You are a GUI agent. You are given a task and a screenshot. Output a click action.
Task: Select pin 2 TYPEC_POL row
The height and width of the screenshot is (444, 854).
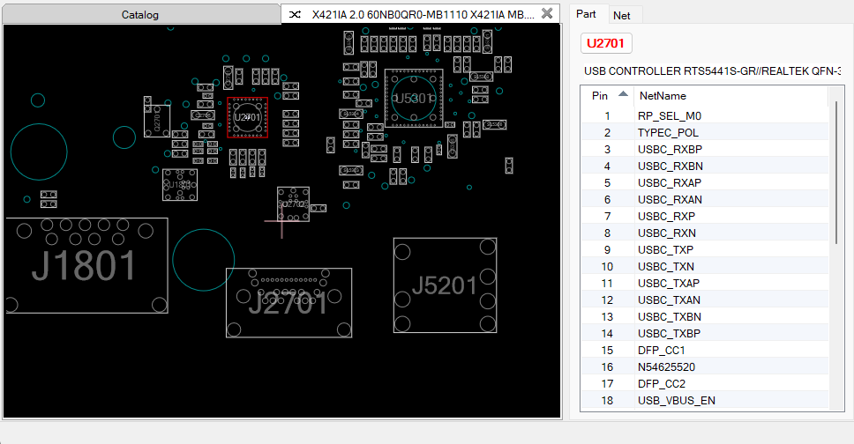point(704,133)
